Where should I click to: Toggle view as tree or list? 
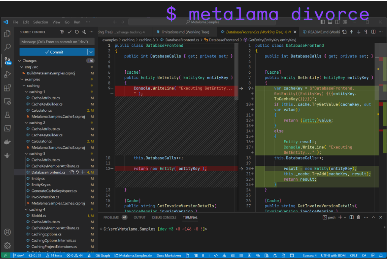point(62,32)
